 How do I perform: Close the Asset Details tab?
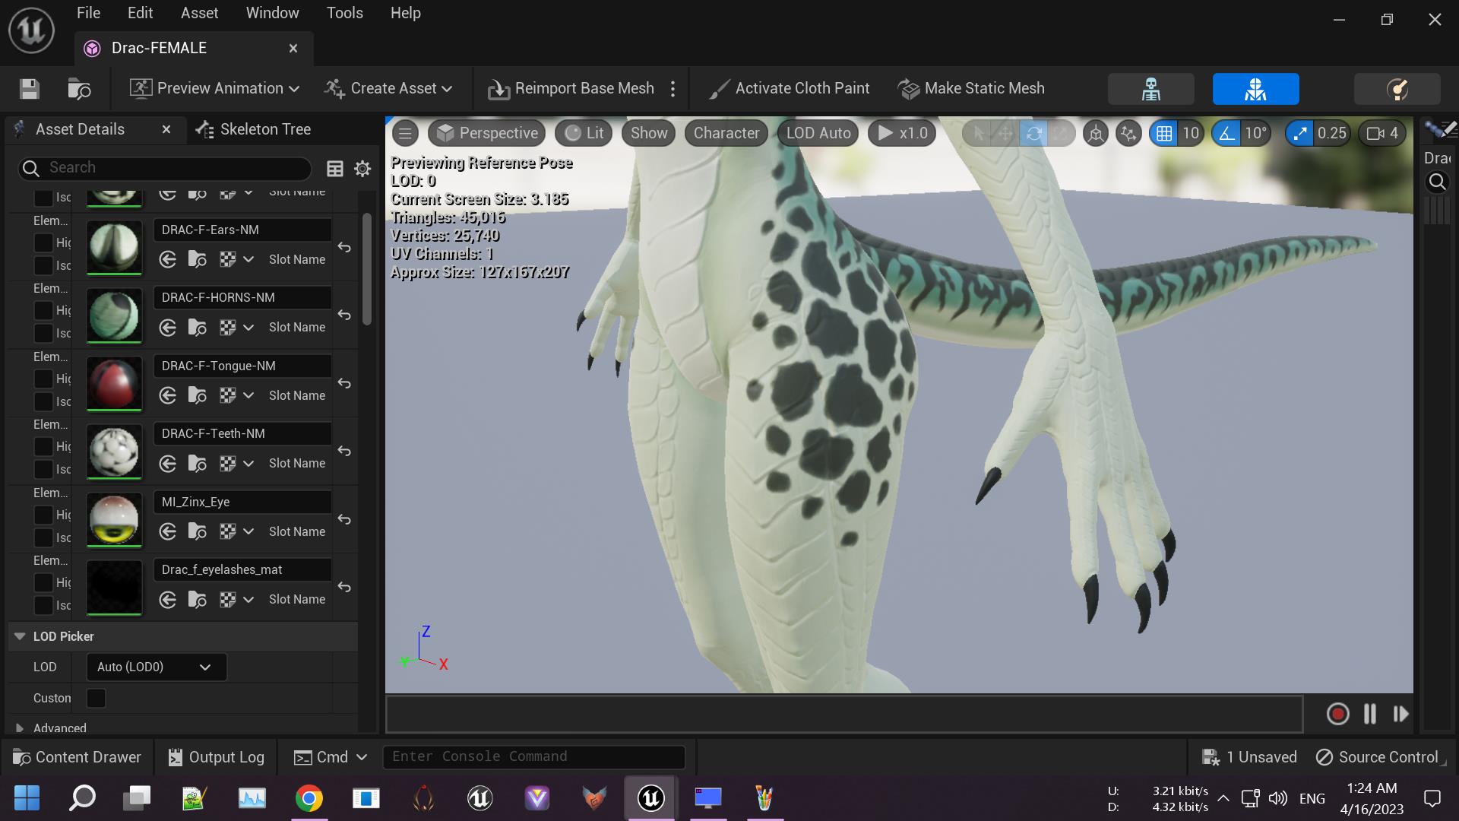166,130
